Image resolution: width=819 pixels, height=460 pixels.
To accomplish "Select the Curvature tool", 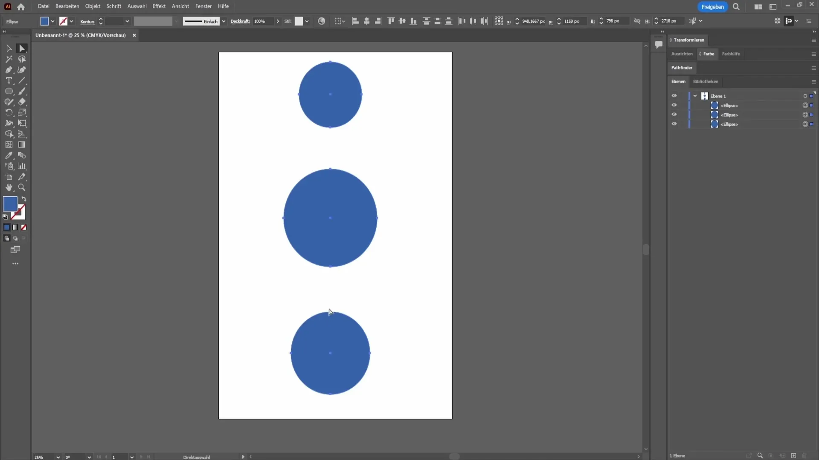I will (x=22, y=70).
